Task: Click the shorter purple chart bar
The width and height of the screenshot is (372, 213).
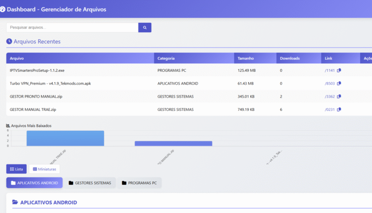Action: click(x=174, y=144)
